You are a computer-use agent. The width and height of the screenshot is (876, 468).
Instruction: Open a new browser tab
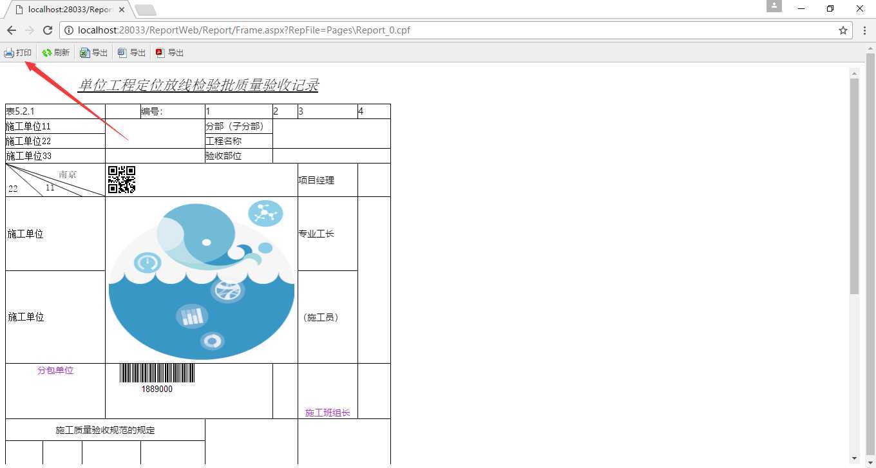coord(146,10)
